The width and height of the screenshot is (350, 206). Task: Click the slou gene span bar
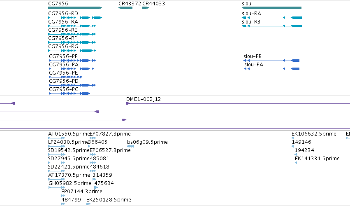pos(272,8)
